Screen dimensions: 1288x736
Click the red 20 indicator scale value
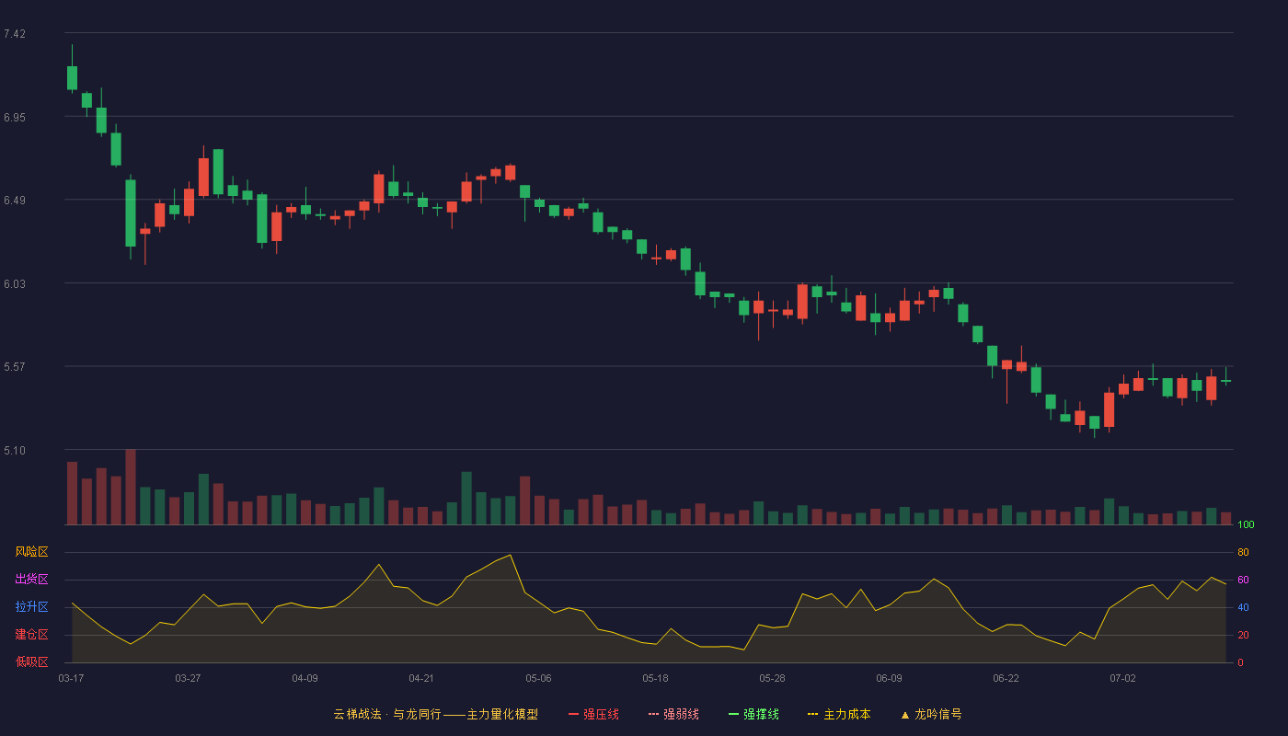tap(1243, 635)
